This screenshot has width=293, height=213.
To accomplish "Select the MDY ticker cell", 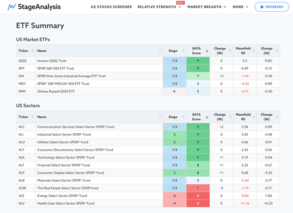I will [x=26, y=84].
